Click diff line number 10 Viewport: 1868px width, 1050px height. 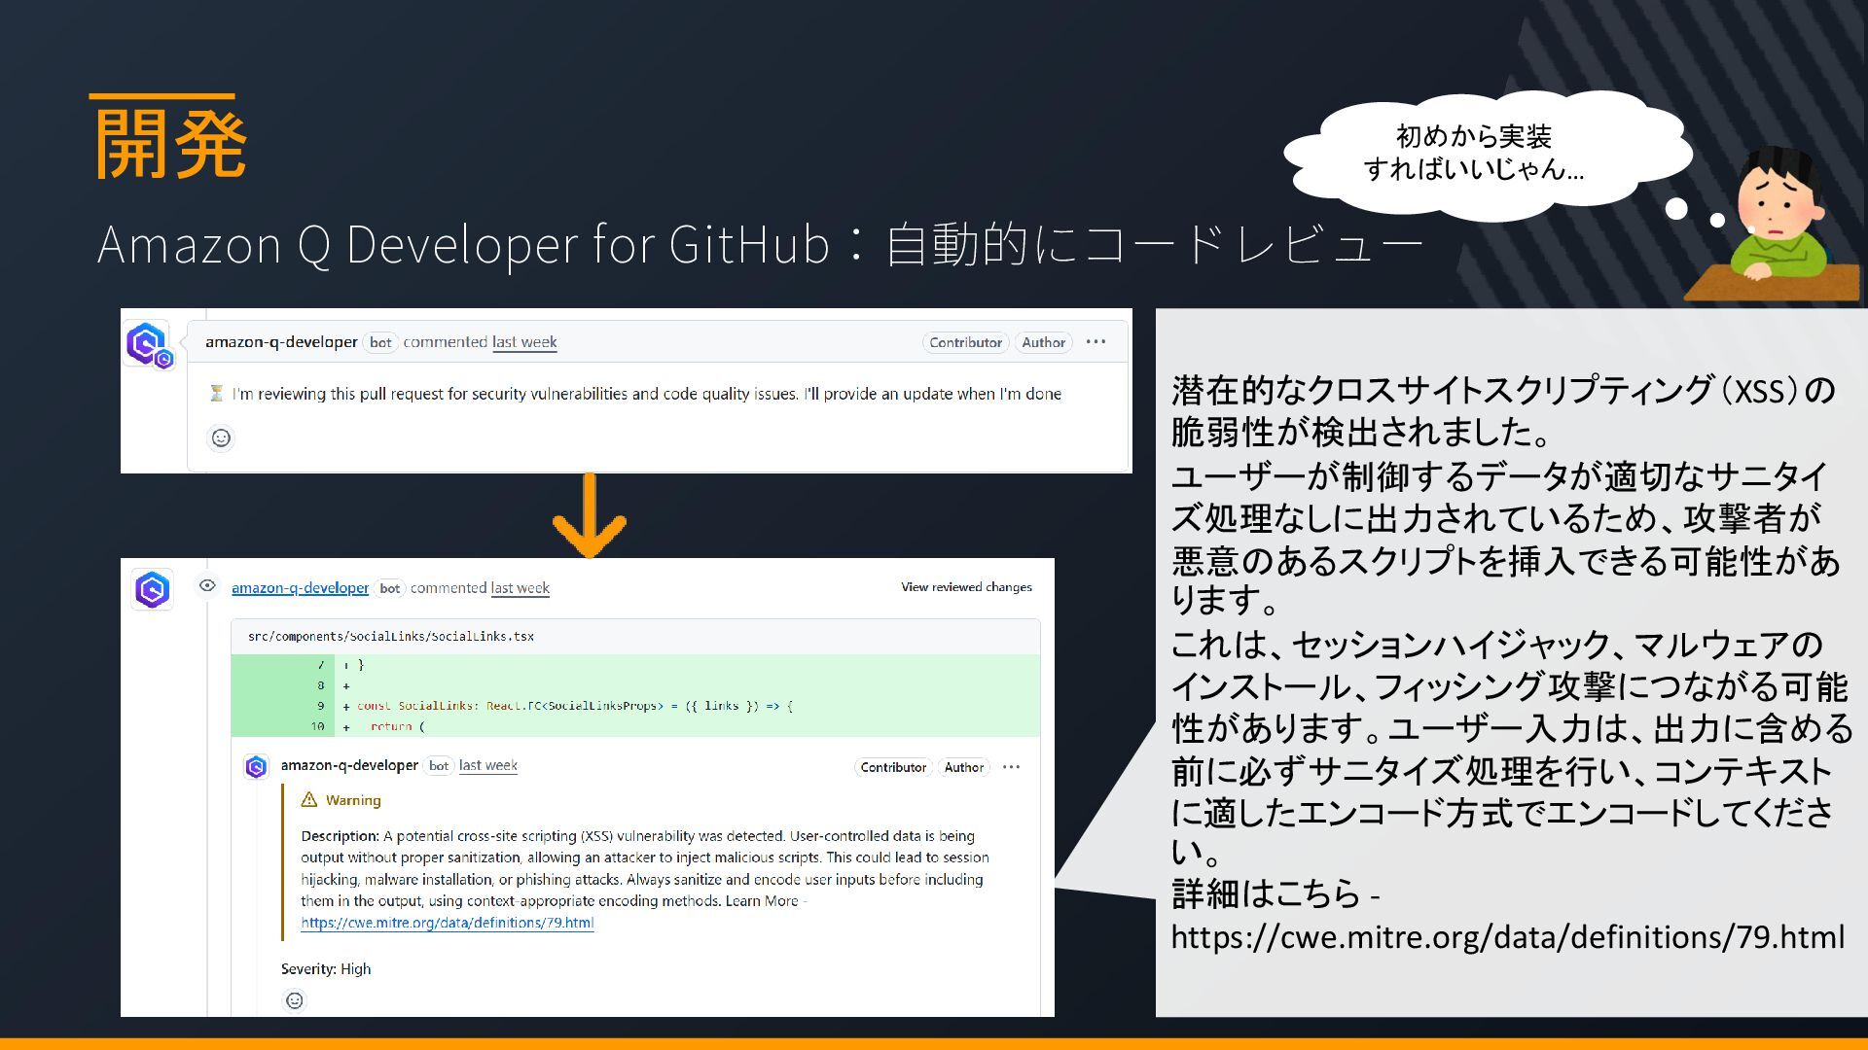[x=318, y=726]
